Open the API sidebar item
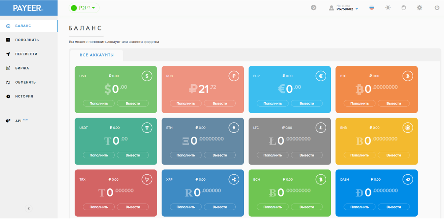 (x=29, y=121)
